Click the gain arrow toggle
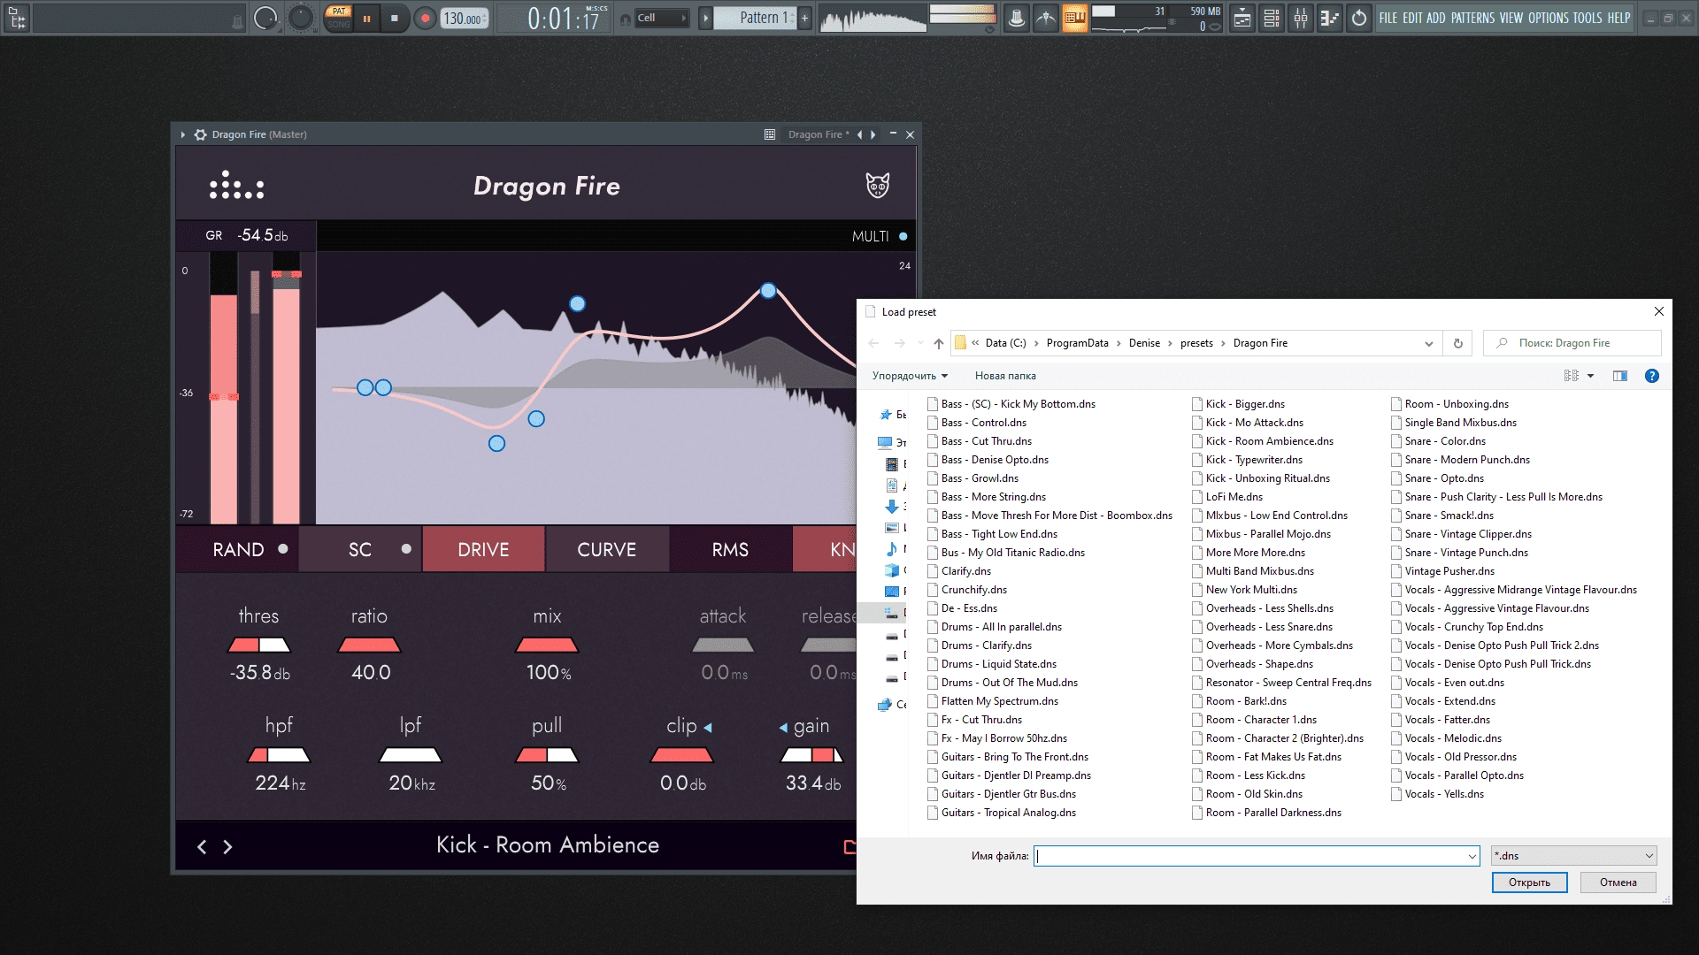This screenshot has width=1699, height=955. [x=783, y=728]
